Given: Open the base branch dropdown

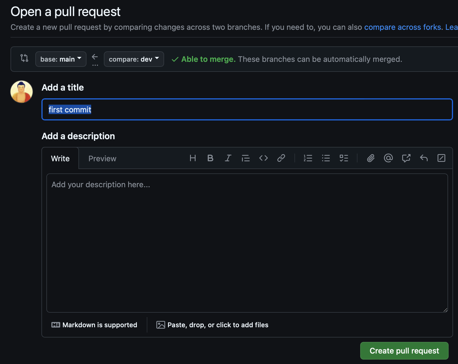Looking at the screenshot, I should [x=60, y=59].
